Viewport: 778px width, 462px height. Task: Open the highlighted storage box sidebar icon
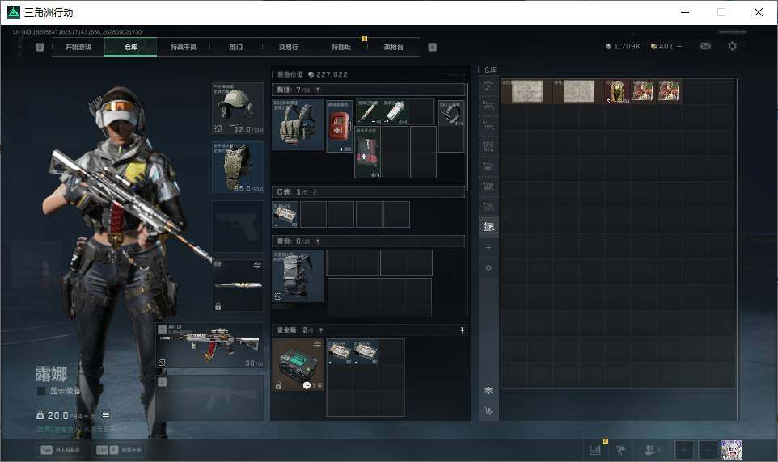[488, 227]
